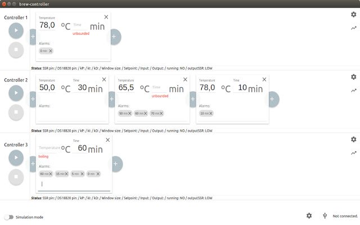Toggle Simulation mode switch

click(x=9, y=217)
